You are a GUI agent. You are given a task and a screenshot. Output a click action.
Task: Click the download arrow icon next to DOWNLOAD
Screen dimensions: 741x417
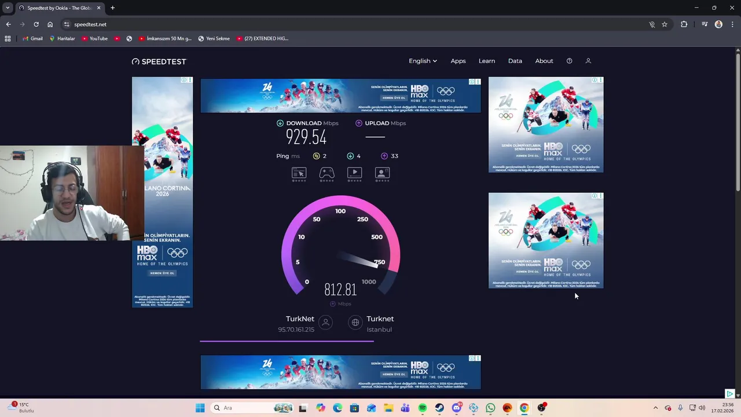[280, 123]
